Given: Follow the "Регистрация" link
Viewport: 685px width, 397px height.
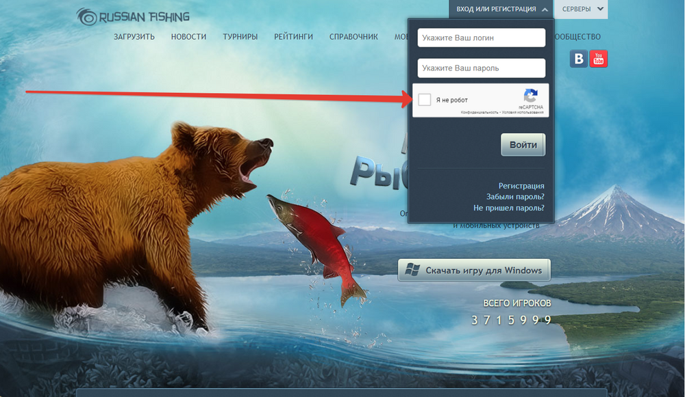Looking at the screenshot, I should click(x=521, y=186).
